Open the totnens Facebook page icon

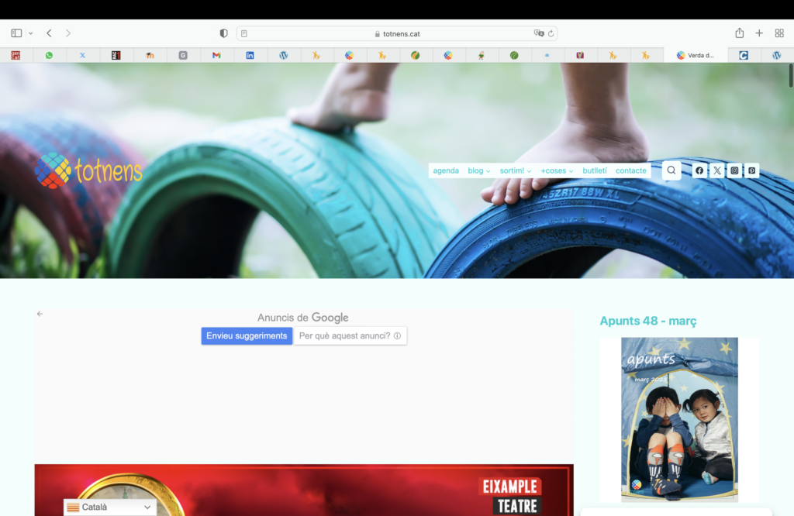[699, 170]
